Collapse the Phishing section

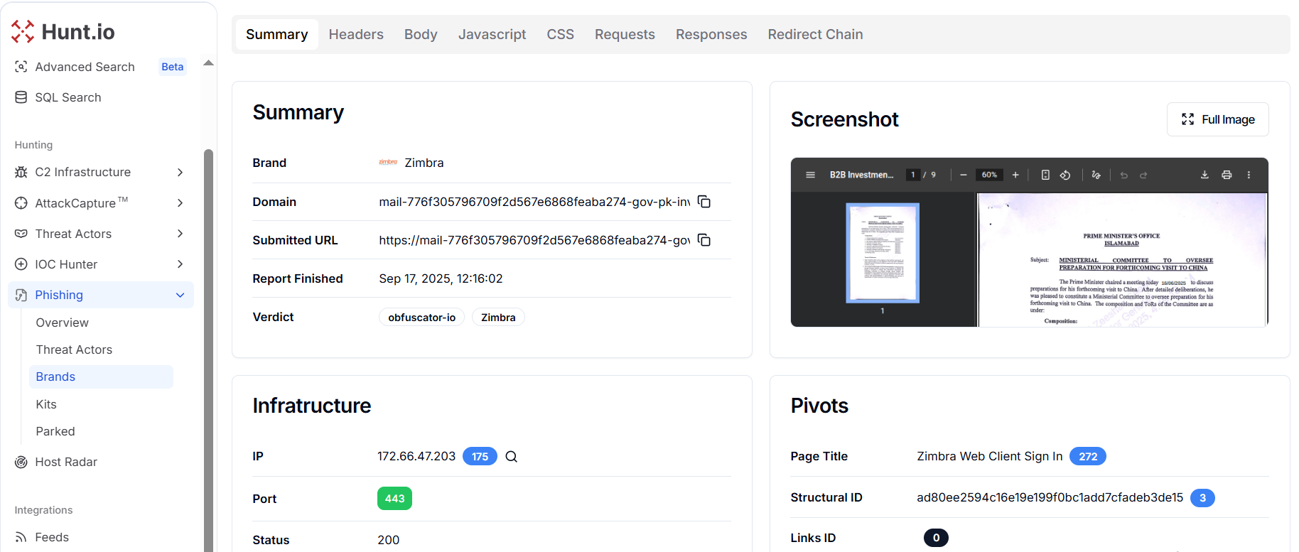180,295
